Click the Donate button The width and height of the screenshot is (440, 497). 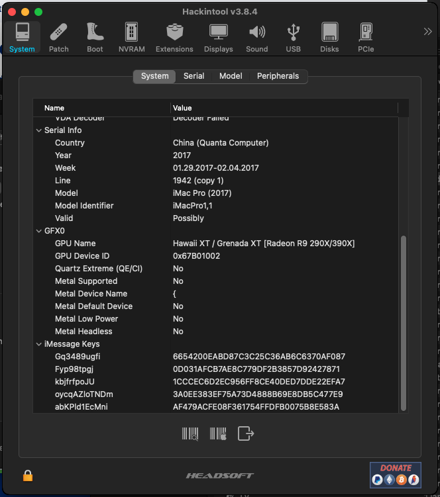395,474
